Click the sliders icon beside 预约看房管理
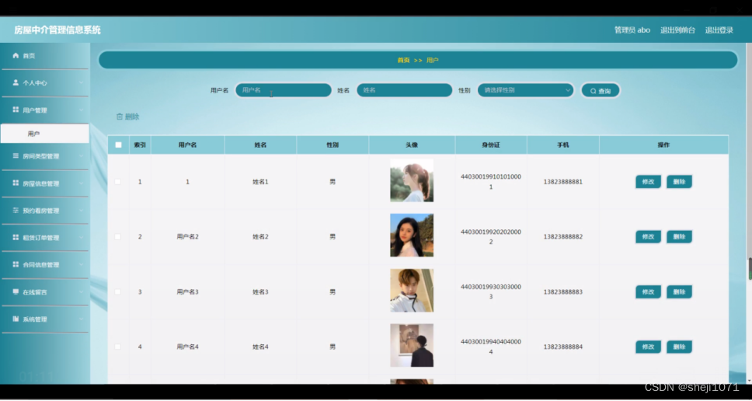The image size is (752, 401). [16, 210]
